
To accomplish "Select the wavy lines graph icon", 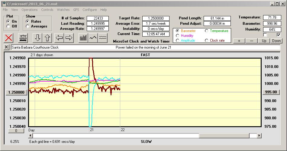I will [x=103, y=38].
